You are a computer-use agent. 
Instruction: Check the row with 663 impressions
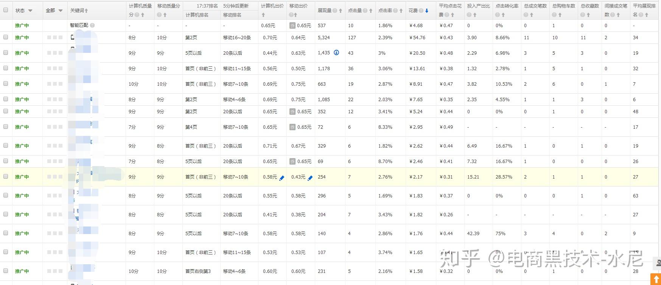pos(6,83)
